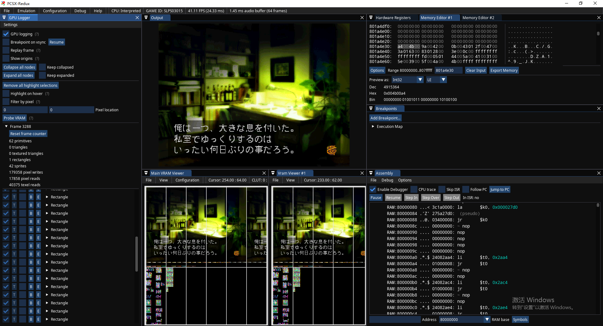Screen dimensions: 603x326
Task: Open the Int32 preview type dropdown
Action: click(420, 80)
